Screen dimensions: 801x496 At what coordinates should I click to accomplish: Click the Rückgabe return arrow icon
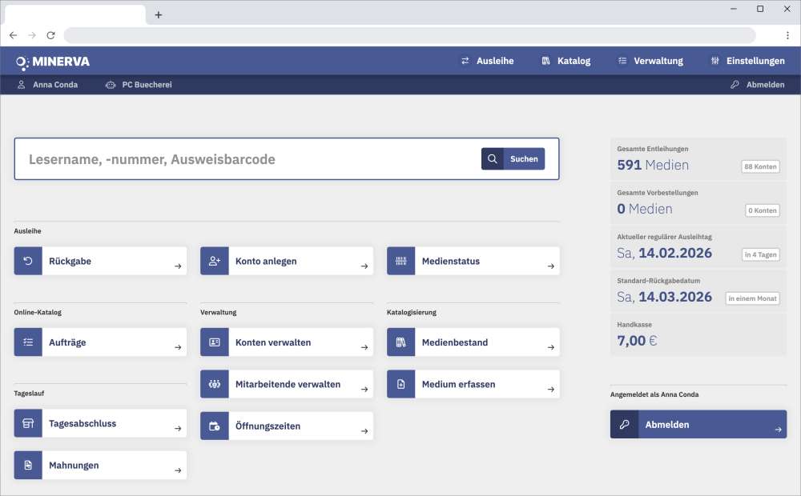[x=28, y=262]
